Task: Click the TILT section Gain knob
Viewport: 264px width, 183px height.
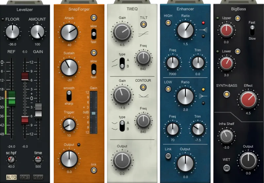Action: pos(122,32)
